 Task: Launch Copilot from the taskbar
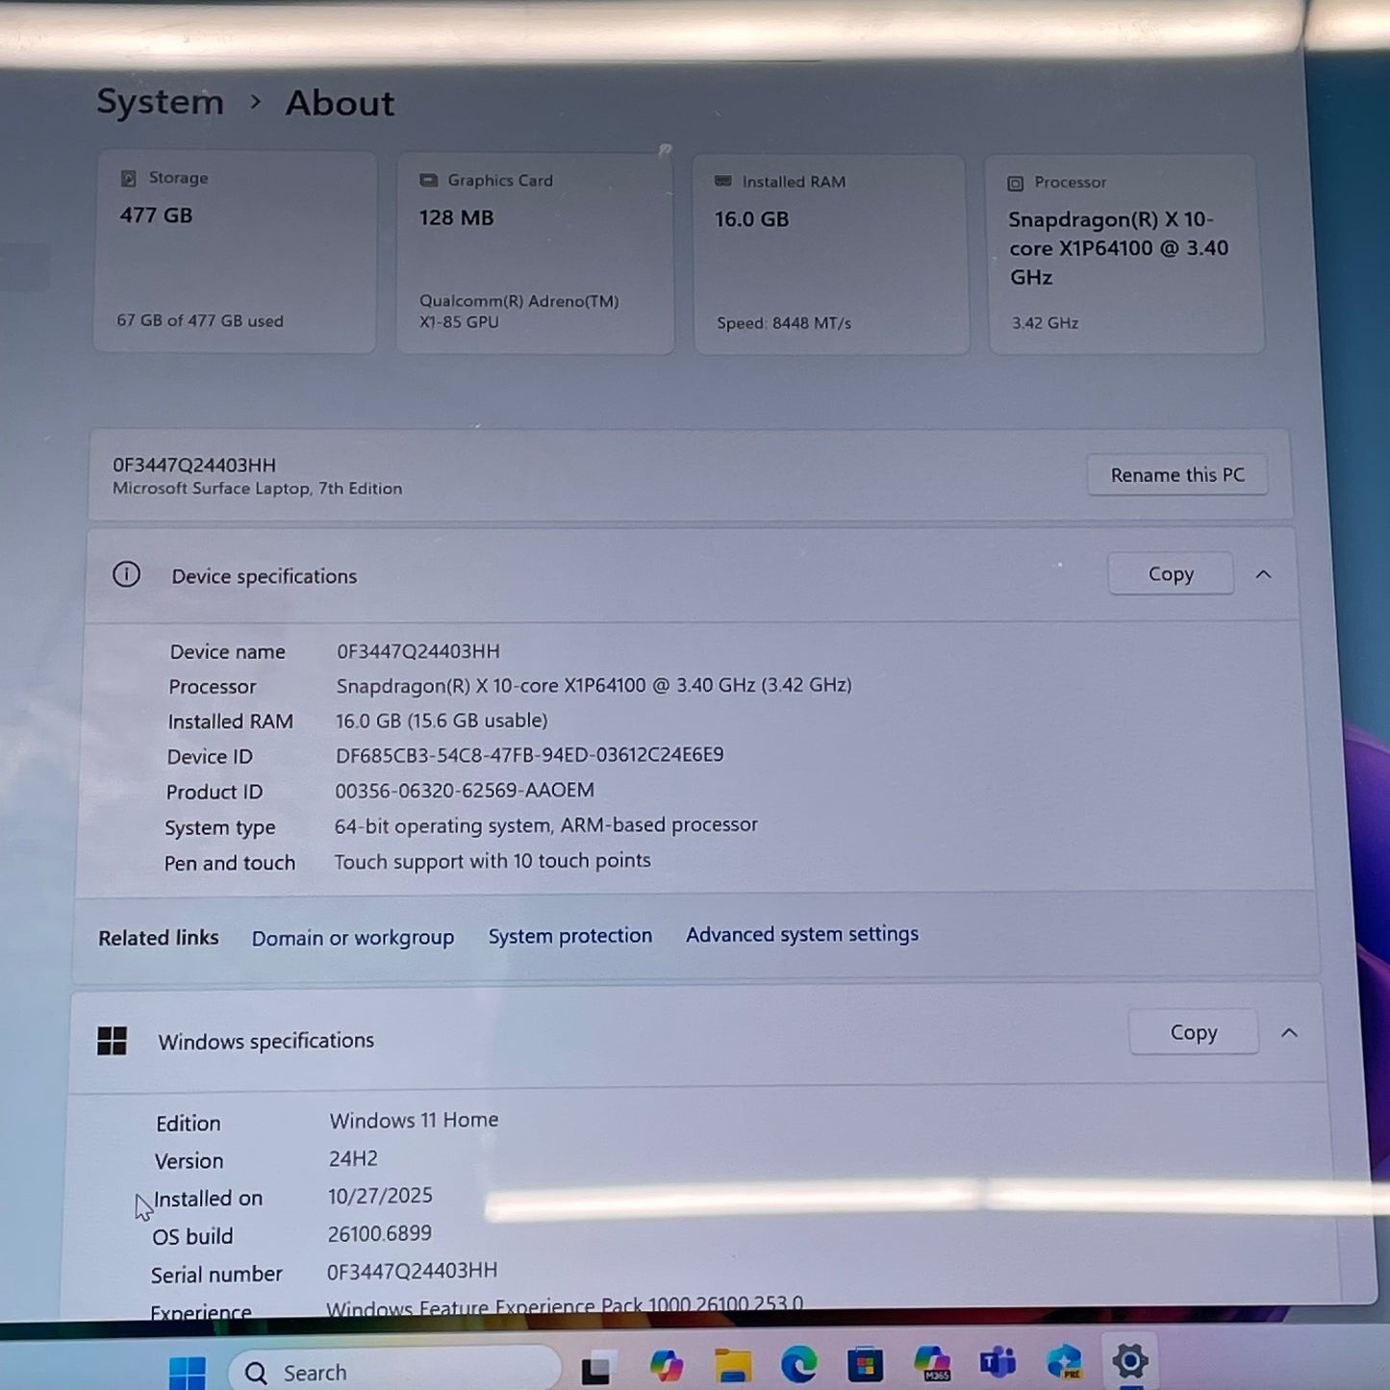666,1366
